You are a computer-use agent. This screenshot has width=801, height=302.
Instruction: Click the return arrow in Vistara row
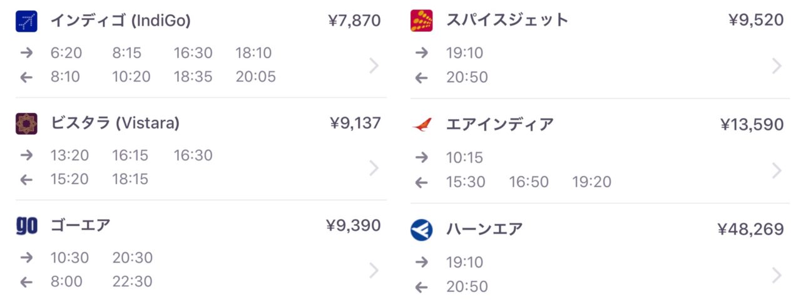tap(26, 180)
